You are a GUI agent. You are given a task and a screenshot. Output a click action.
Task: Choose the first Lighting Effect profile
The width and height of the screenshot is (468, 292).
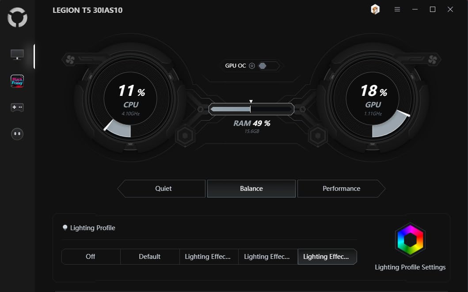209,257
